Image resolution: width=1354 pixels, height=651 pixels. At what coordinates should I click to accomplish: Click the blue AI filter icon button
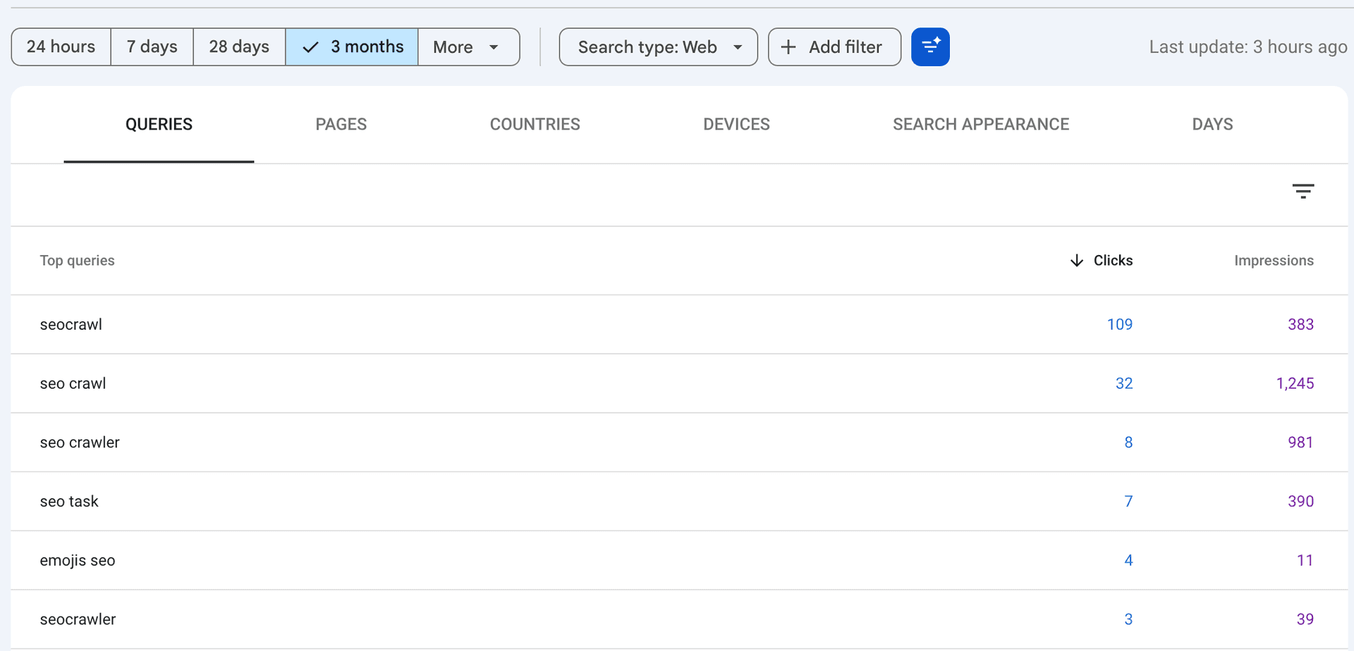click(930, 47)
